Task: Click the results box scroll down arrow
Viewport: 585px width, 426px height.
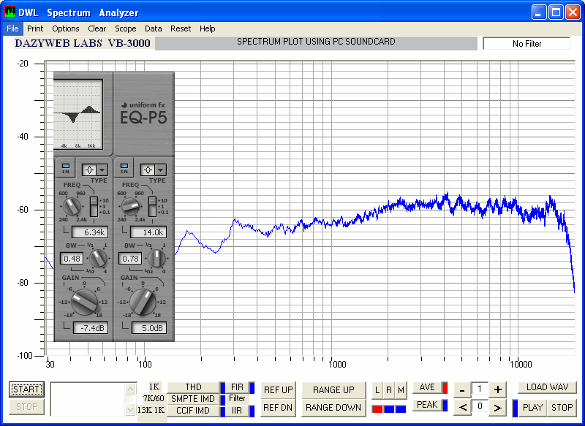Action: coord(131,409)
